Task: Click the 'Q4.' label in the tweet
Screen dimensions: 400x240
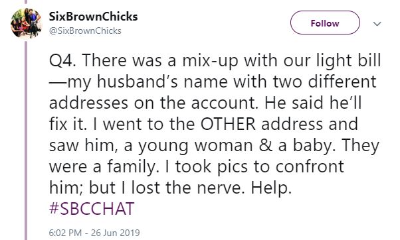Action: pyautogui.click(x=62, y=61)
